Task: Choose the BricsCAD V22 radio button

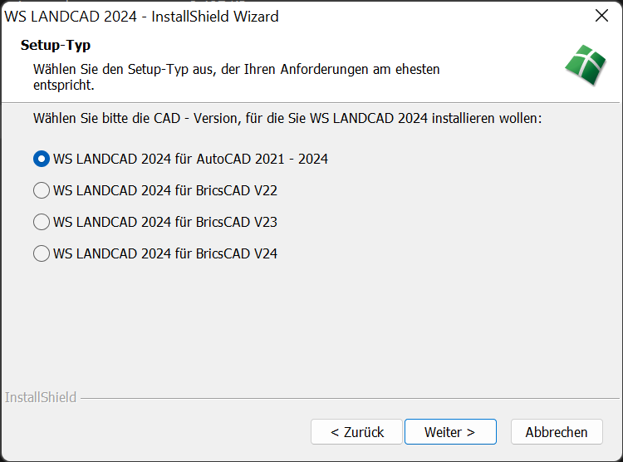Action: tap(42, 190)
